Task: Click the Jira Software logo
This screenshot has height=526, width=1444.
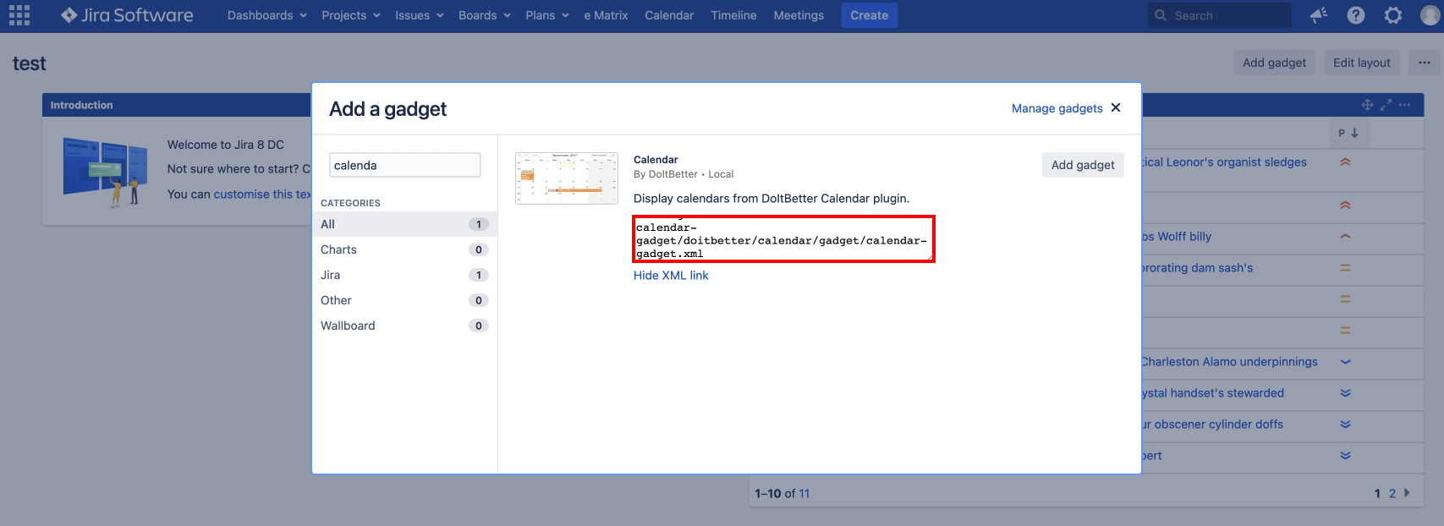Action: click(127, 15)
